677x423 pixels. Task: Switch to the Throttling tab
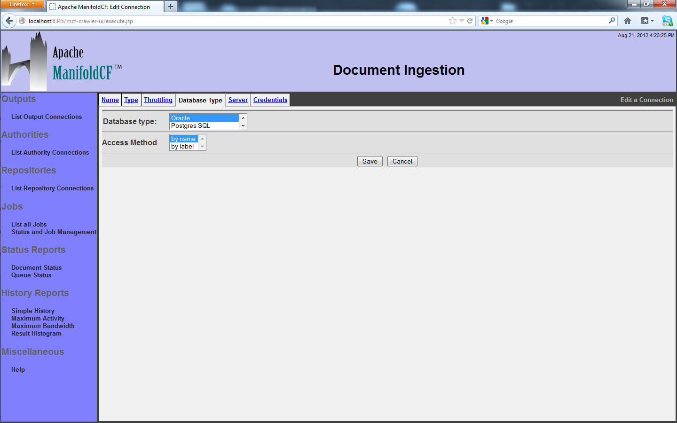click(x=158, y=100)
